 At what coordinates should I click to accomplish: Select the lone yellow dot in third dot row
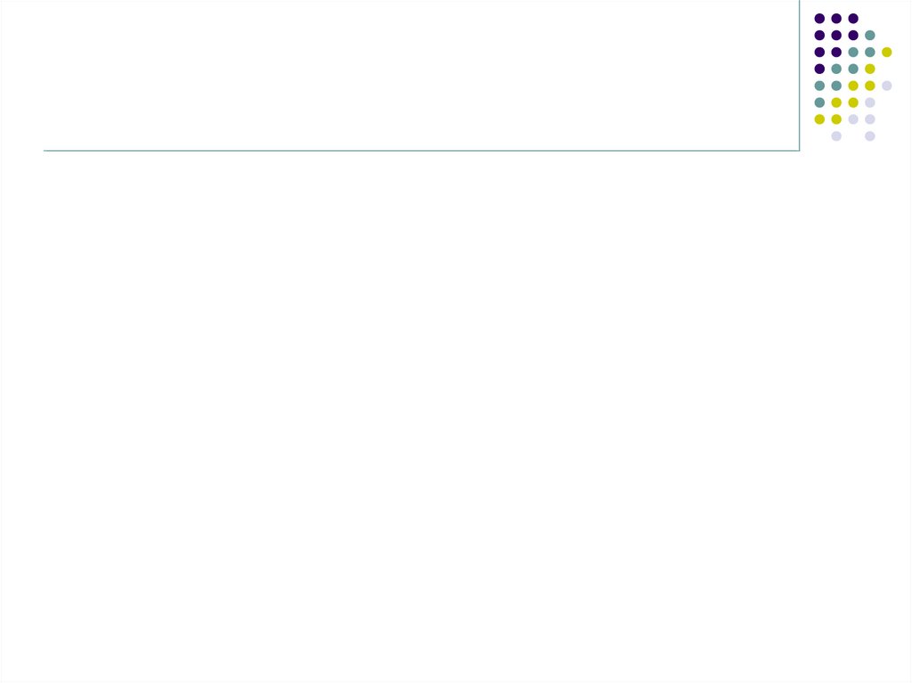(x=886, y=53)
